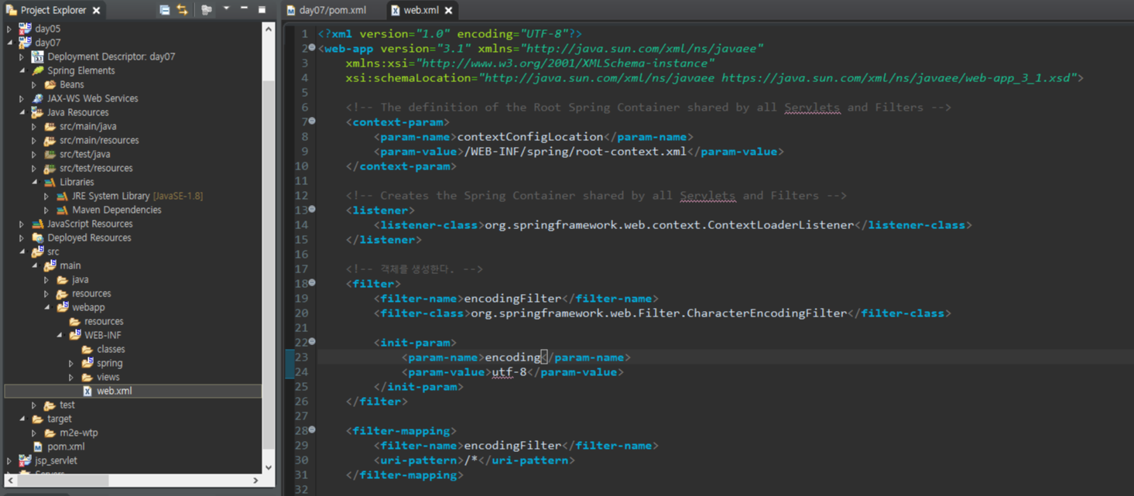Screen dimensions: 1134x496
Task: Click the Maven Dependencies library icon
Action: point(62,210)
